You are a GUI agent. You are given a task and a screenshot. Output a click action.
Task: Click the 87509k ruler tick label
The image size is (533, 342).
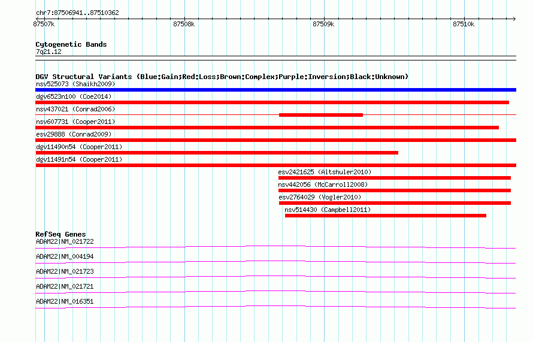tap(323, 24)
